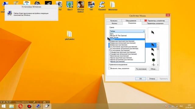The width and height of the screenshot is (195, 109).
Task: Click the camera snapshot icon on the recorder toolbar
Action: click(x=44, y=102)
